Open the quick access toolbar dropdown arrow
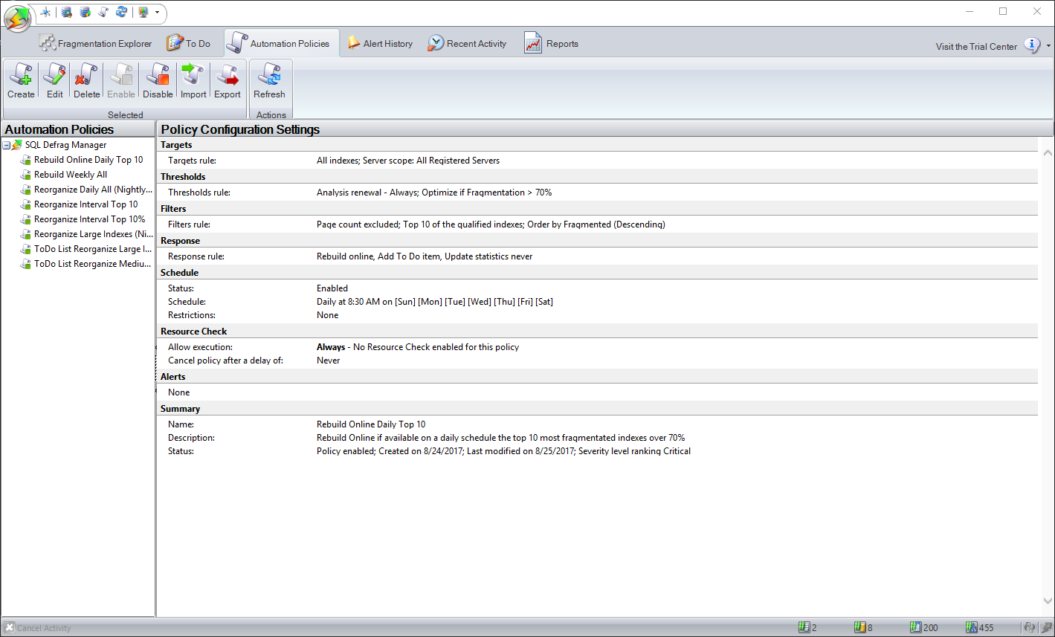Screen dimensions: 1055x637 (x=157, y=13)
